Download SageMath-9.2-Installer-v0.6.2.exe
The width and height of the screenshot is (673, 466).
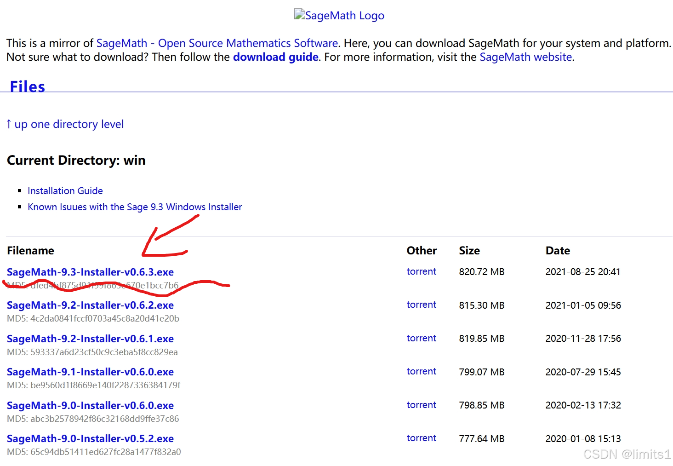[x=90, y=305]
